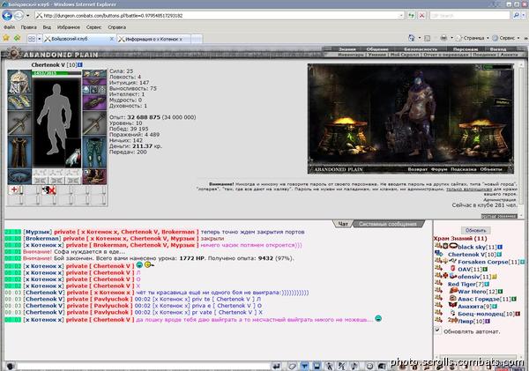Image resolution: width=529 pixels, height=371 pixels.
Task: Open info icon beside black sky
Action: (x=500, y=247)
